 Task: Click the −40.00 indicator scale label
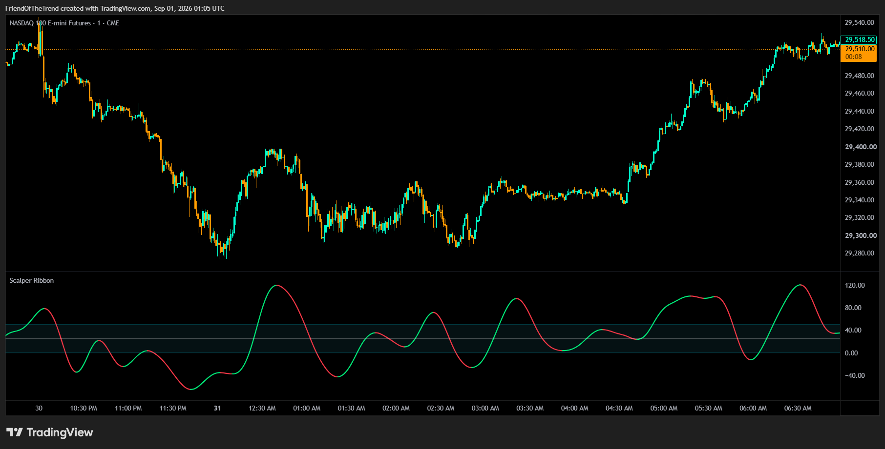[x=855, y=375]
